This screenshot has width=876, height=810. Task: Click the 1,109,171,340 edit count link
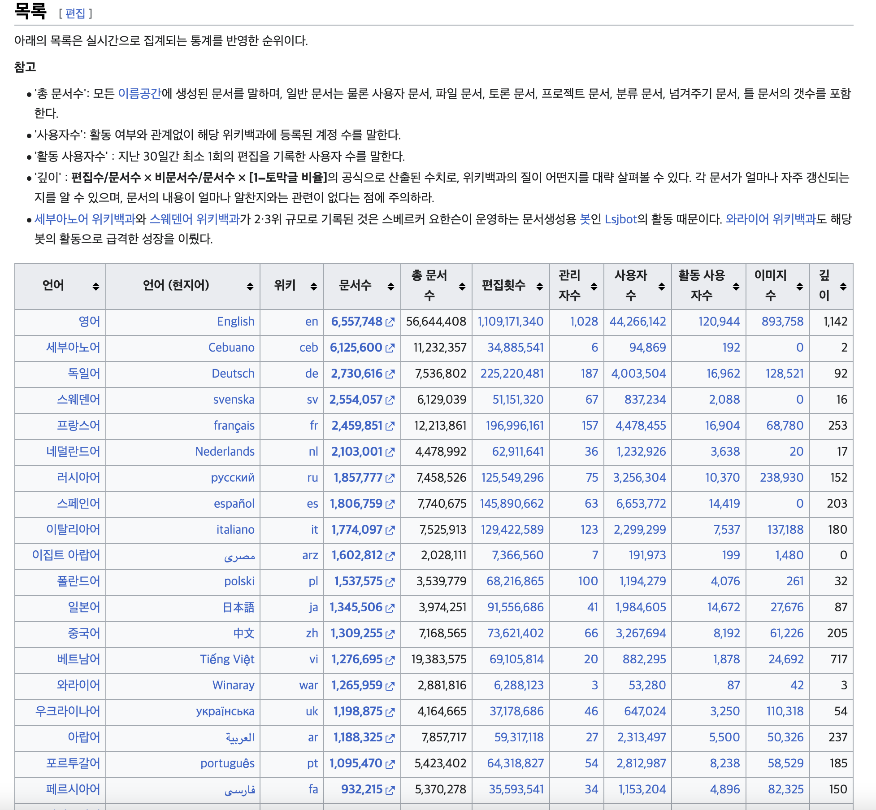[510, 322]
